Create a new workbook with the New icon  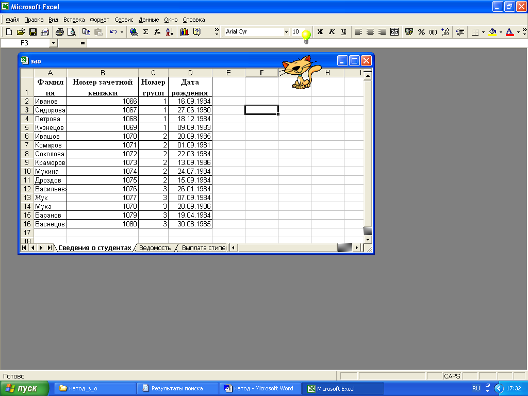(x=9, y=31)
